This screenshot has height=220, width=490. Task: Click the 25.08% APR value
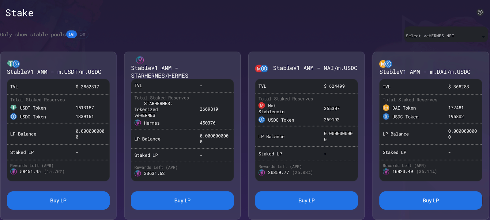(303, 172)
